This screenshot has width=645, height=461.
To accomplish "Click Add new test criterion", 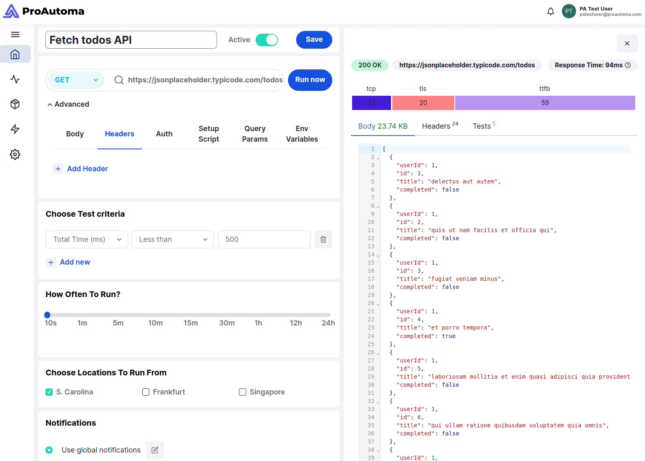I will [75, 263].
